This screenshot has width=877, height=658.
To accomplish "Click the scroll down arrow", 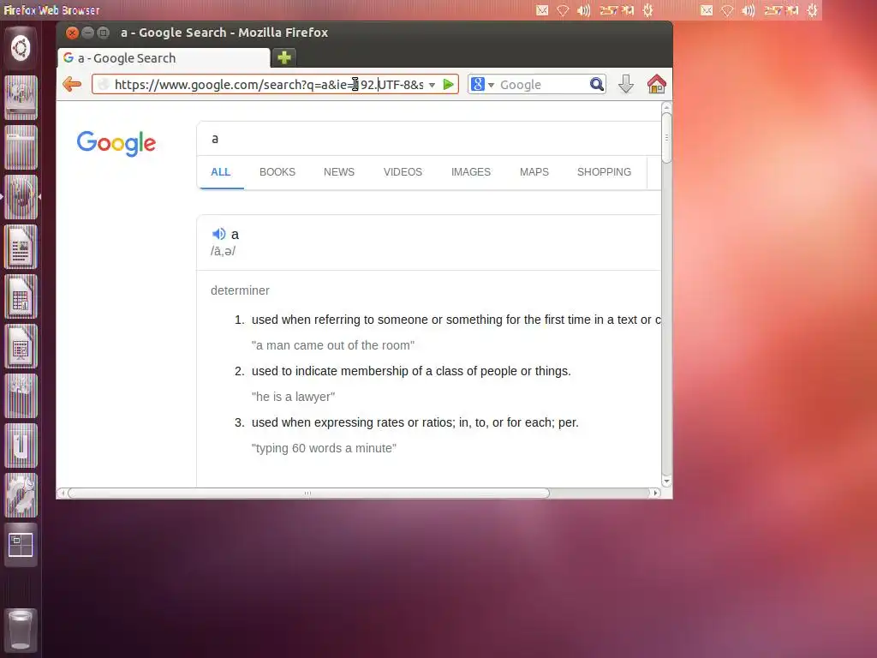I will click(x=666, y=482).
